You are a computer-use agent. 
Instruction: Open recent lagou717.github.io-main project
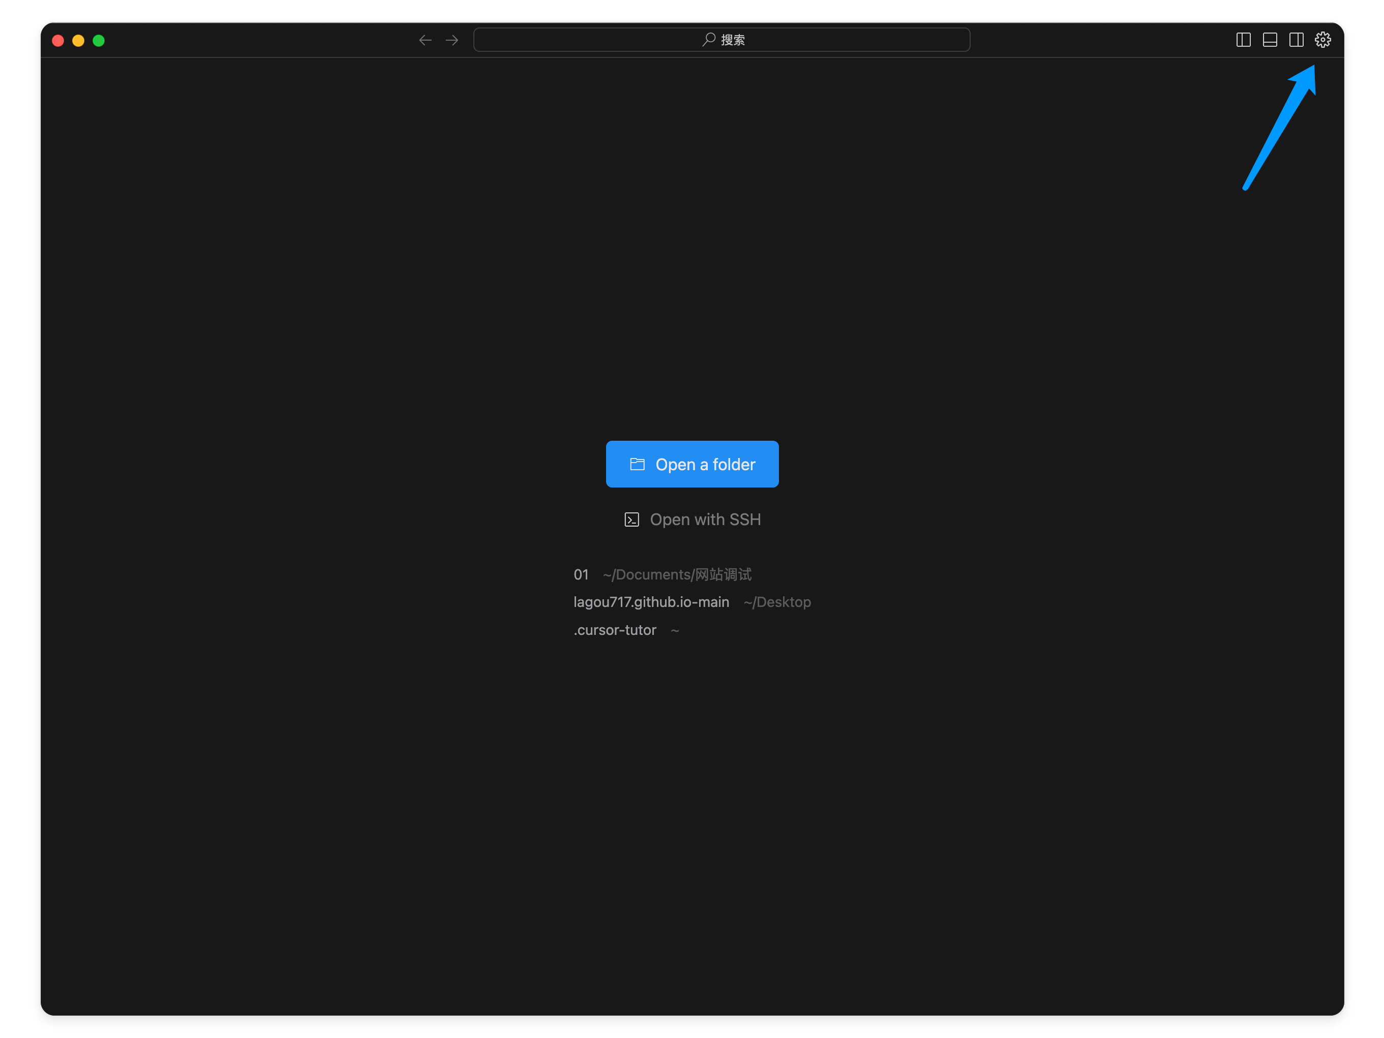[x=691, y=602]
